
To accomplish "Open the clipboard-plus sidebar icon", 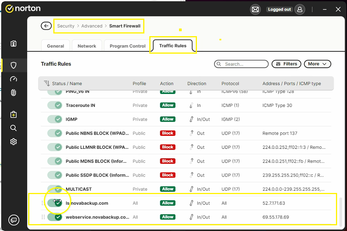I will [13, 115].
